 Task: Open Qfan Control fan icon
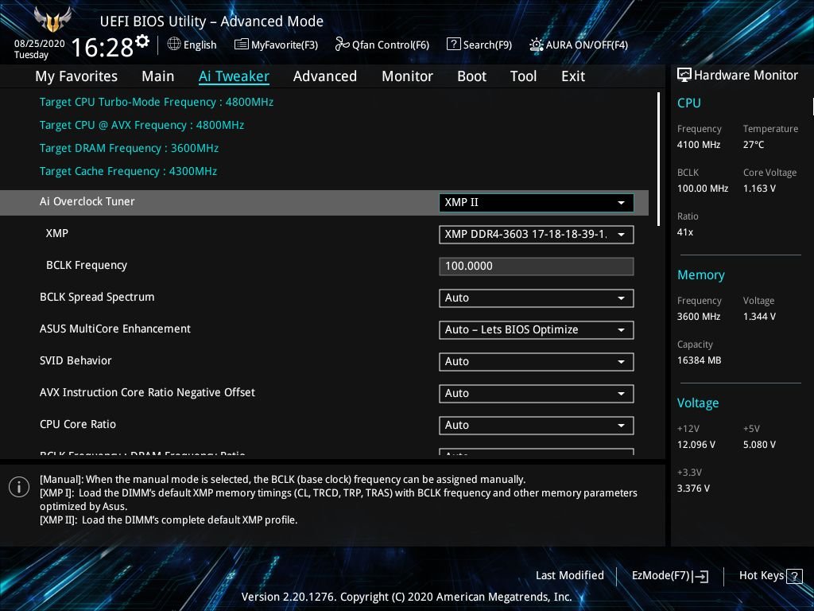[x=342, y=45]
